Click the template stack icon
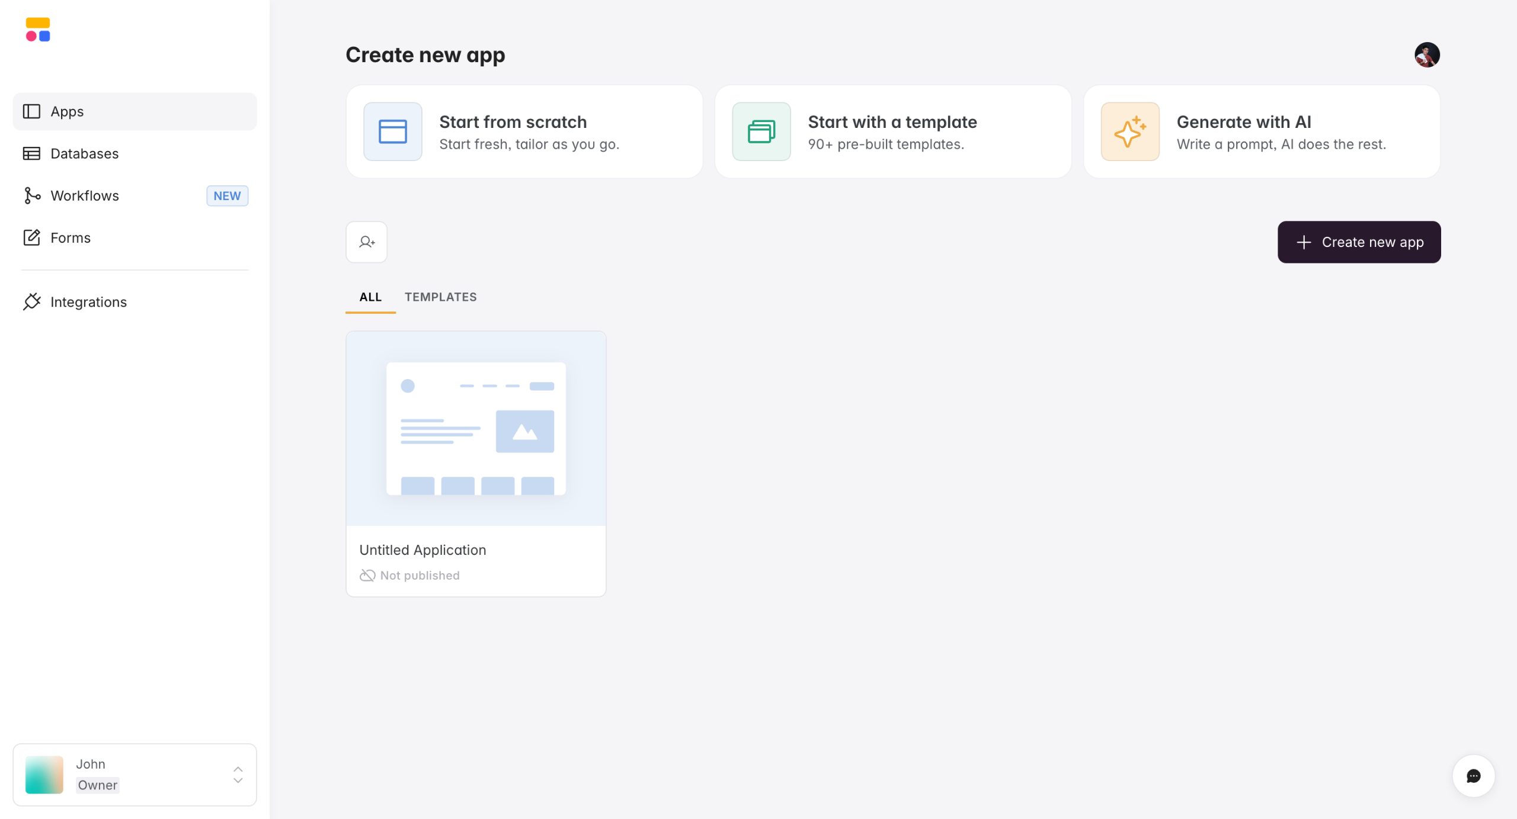This screenshot has height=819, width=1517. pyautogui.click(x=761, y=131)
